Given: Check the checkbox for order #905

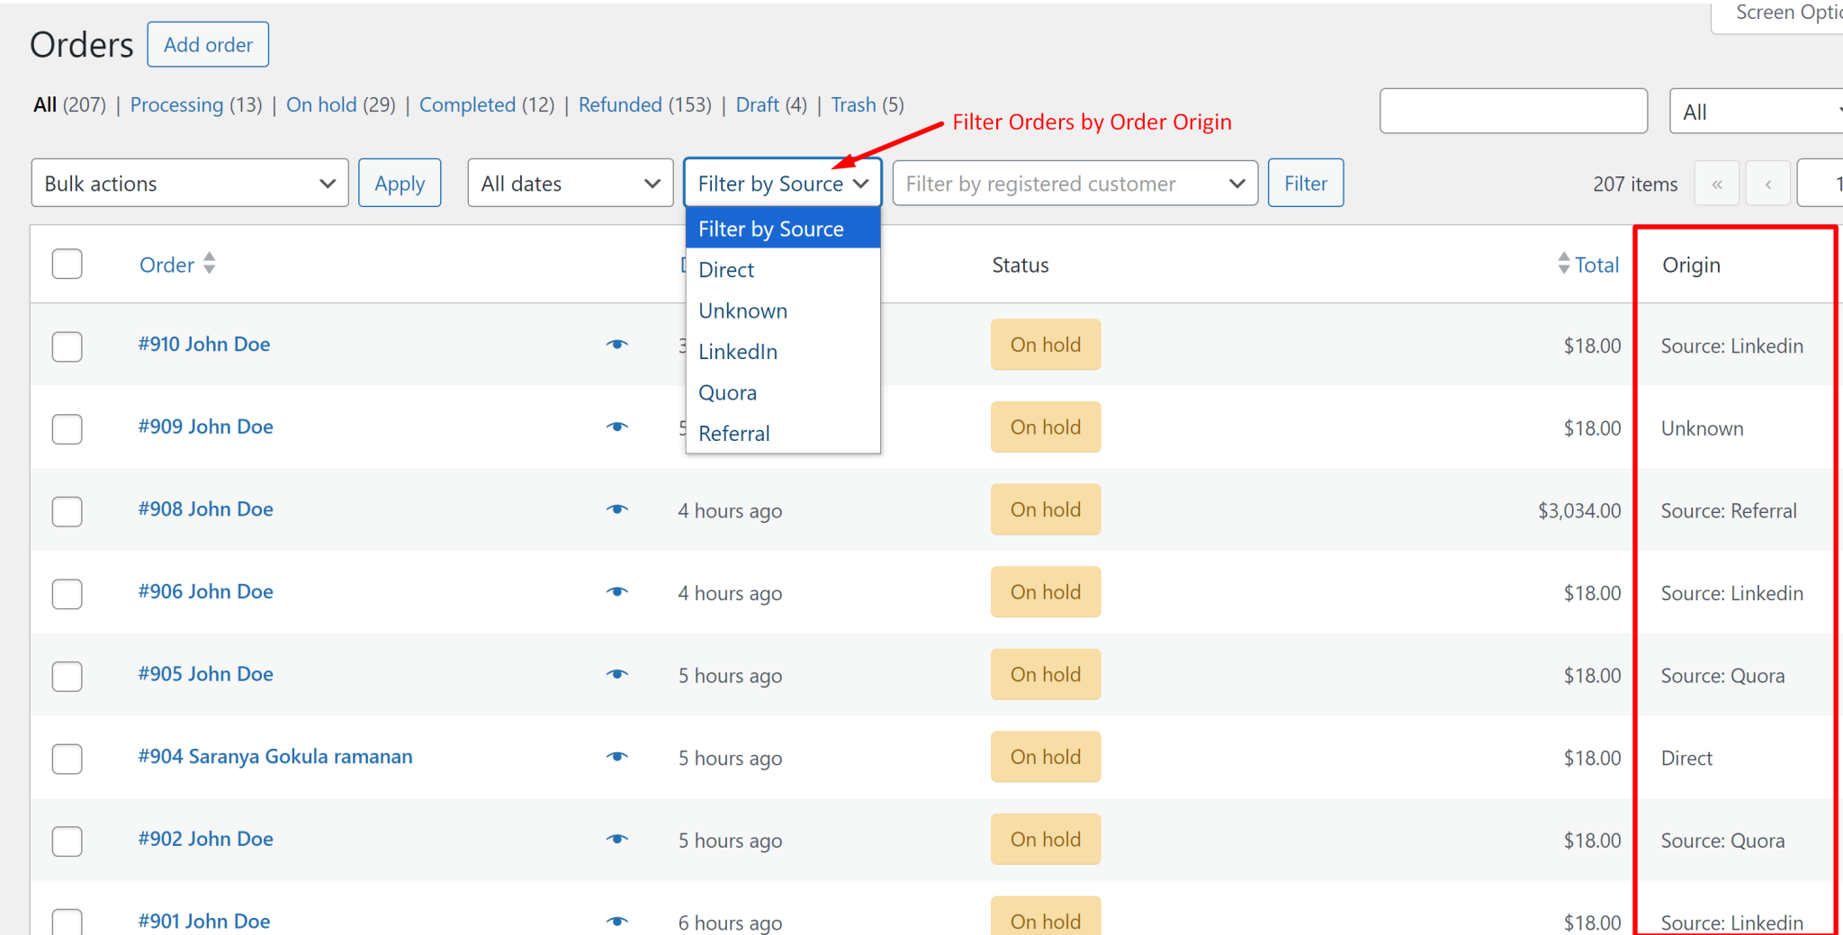Looking at the screenshot, I should coord(67,676).
